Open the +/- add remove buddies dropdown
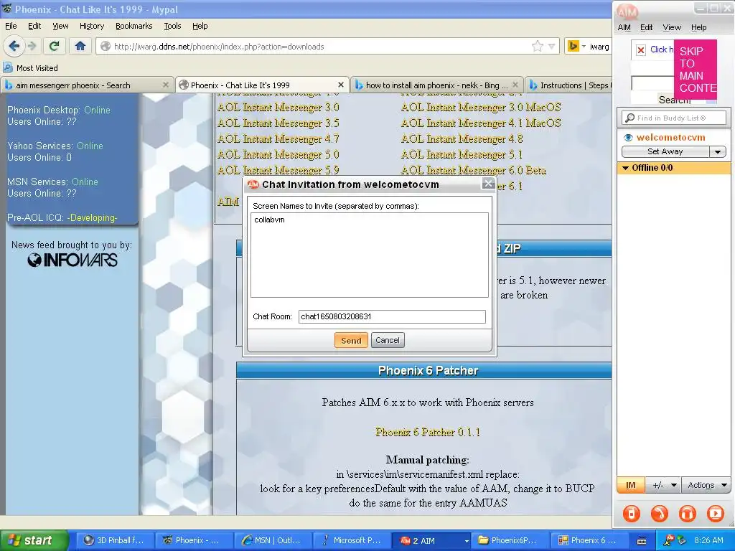The width and height of the screenshot is (735, 551). 663,486
